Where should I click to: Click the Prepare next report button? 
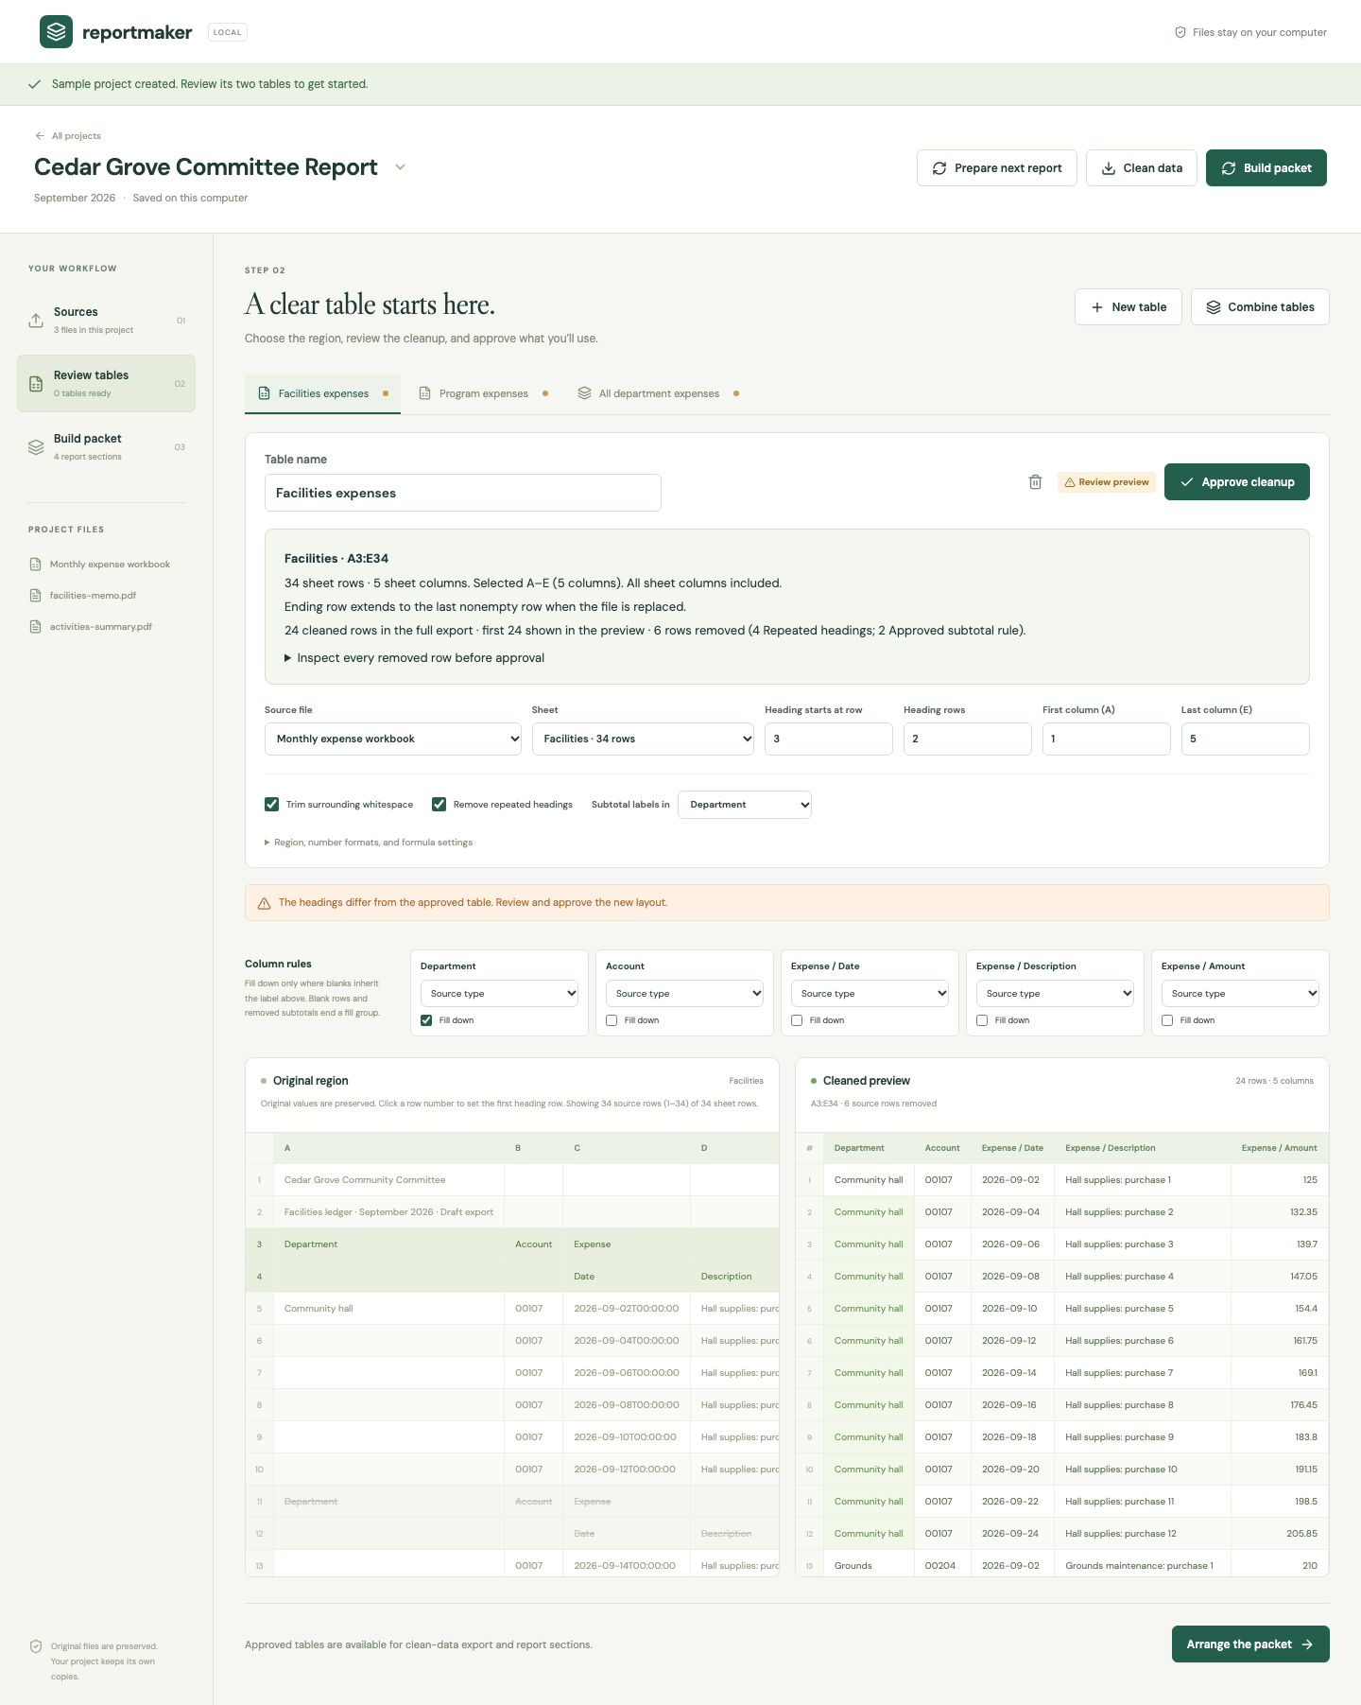pos(997,168)
